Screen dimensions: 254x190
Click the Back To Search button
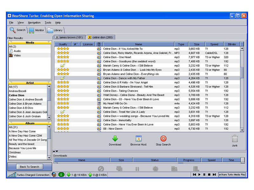click(x=30, y=167)
